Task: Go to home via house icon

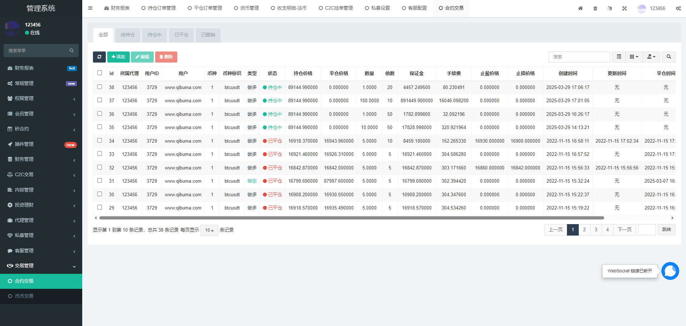Action: tap(580, 8)
